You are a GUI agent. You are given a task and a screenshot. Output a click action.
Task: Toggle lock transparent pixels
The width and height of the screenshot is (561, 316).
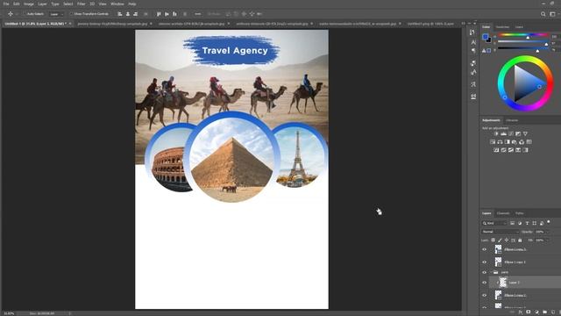click(x=493, y=240)
